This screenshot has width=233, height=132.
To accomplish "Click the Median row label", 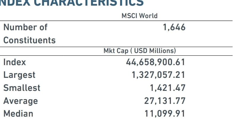I will click(18, 114).
